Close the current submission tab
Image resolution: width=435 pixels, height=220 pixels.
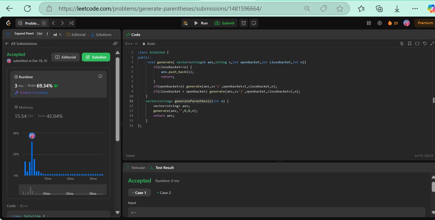[60, 35]
